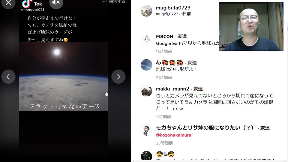Click the TikTok logo icon
This screenshot has height=162, width=288.
[27, 3]
